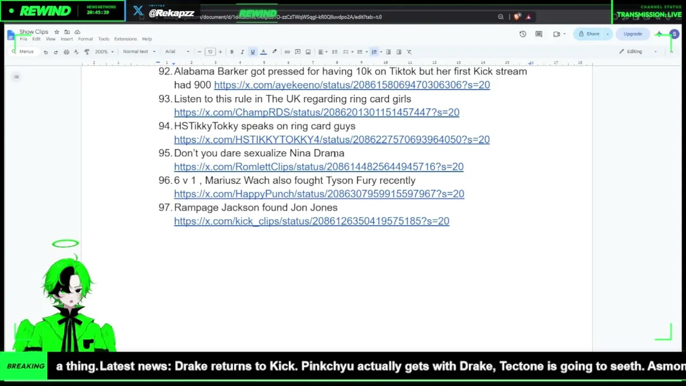Open the text alignment dropdown
Image resolution: width=686 pixels, height=386 pixels.
322,52
